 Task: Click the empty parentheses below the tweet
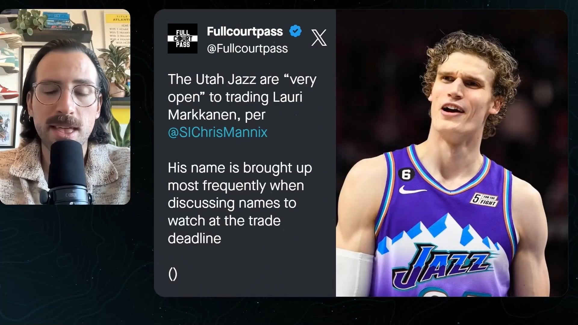coord(173,274)
